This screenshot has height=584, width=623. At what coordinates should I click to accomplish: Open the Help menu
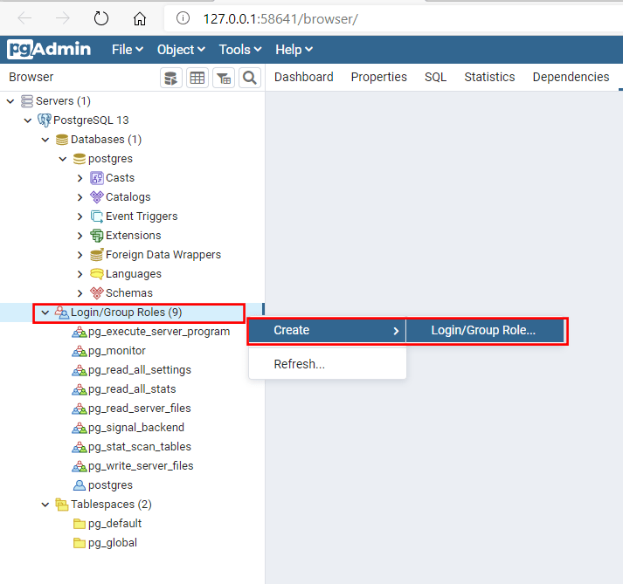294,50
